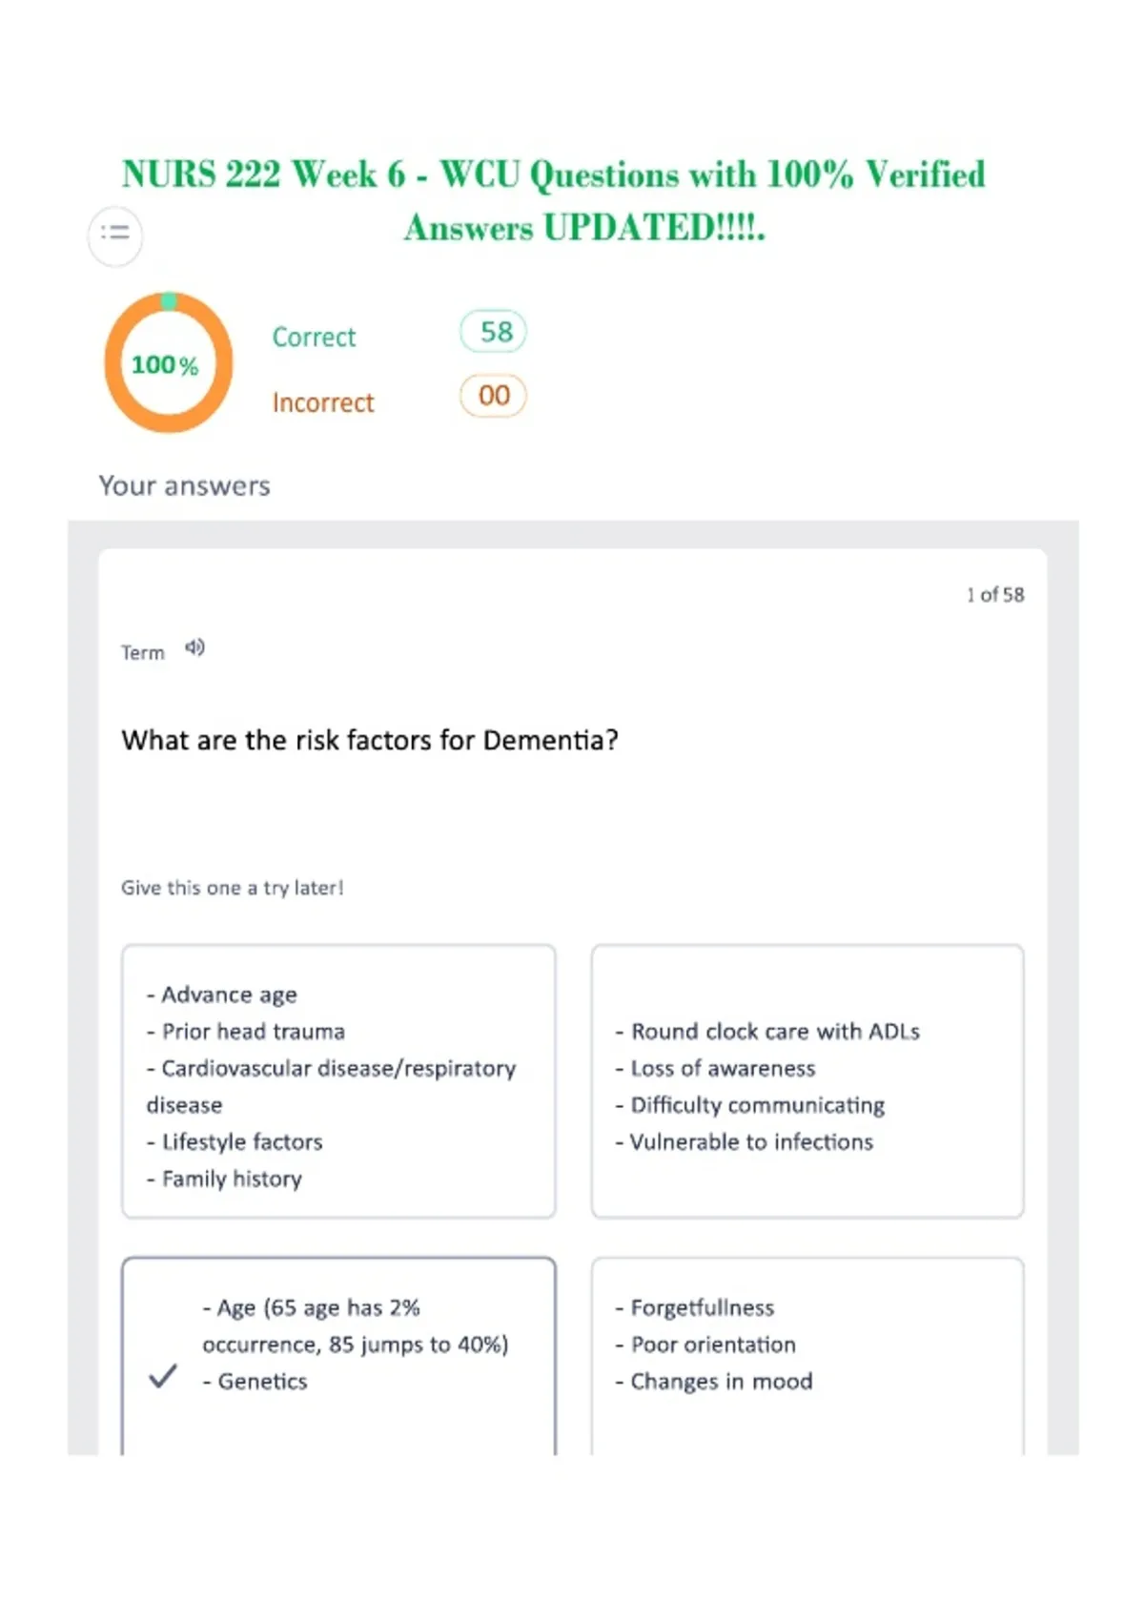Click the Incorrect count badge showing 00
1144x1621 pixels.
[494, 396]
